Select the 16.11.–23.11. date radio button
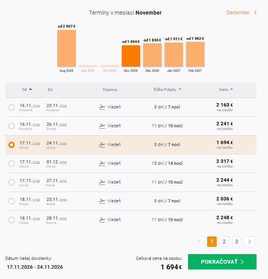The width and height of the screenshot is (268, 279). (11, 107)
